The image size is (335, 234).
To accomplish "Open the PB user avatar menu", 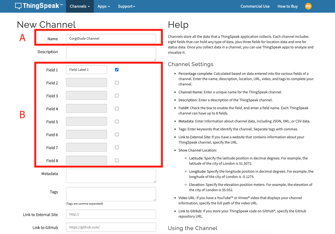I will (308, 6).
